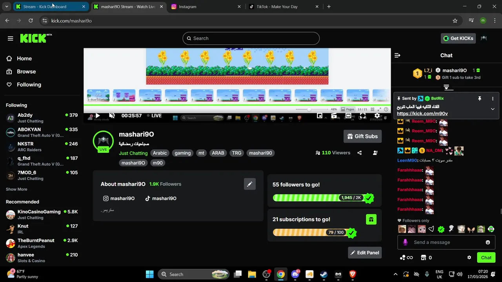Image resolution: width=502 pixels, height=282 pixels.
Task: Click the follow user icon near viewers
Action: [375, 153]
